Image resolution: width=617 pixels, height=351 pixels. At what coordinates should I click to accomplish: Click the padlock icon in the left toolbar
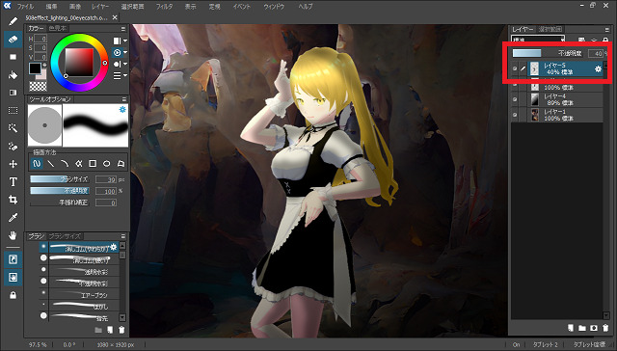coord(13,295)
